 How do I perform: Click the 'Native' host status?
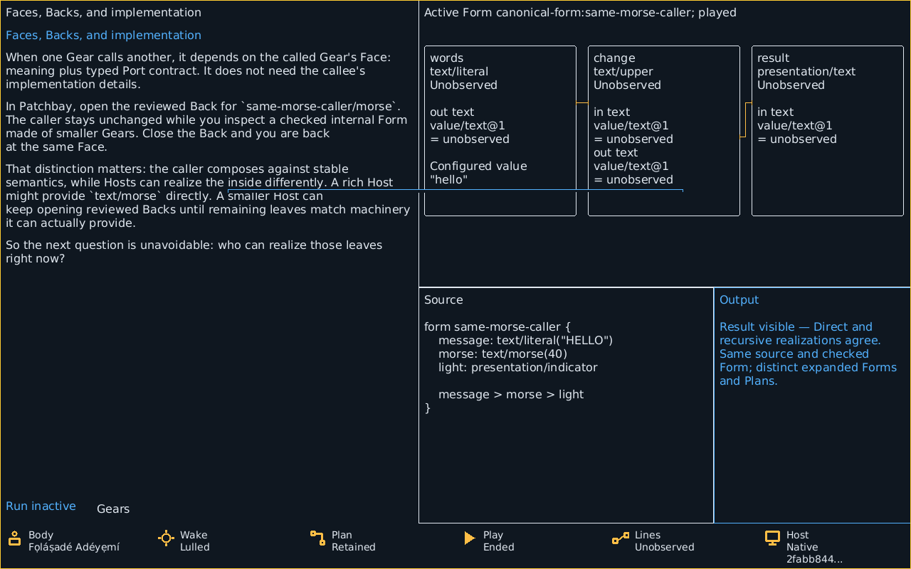pyautogui.click(x=802, y=547)
